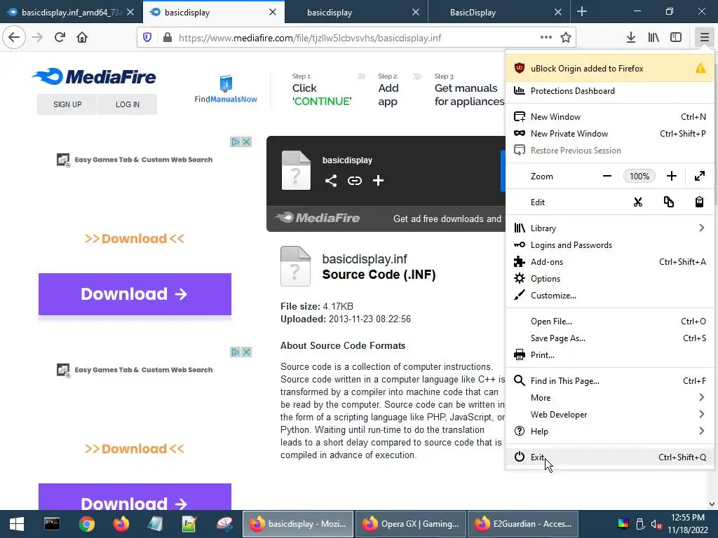Open the Library toolbar icon
The width and height of the screenshot is (718, 538).
(653, 38)
